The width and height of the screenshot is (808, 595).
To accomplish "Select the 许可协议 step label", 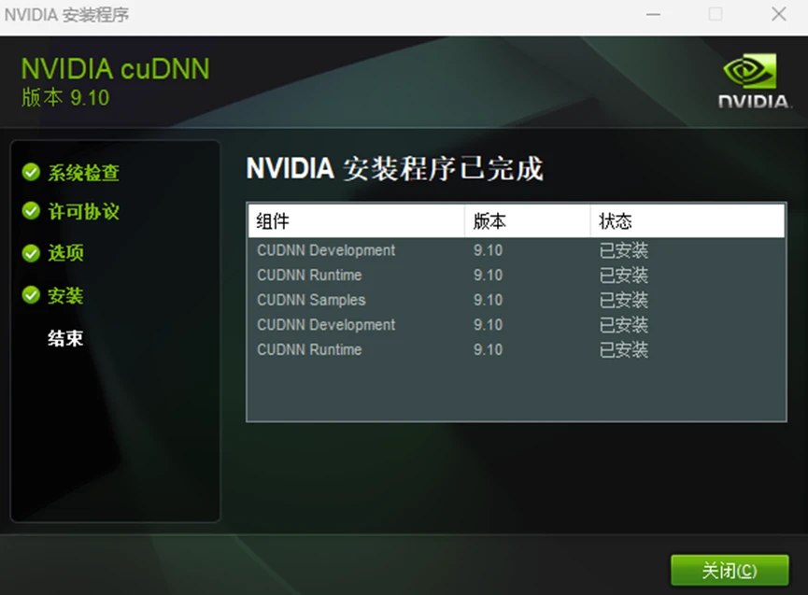I will point(84,211).
